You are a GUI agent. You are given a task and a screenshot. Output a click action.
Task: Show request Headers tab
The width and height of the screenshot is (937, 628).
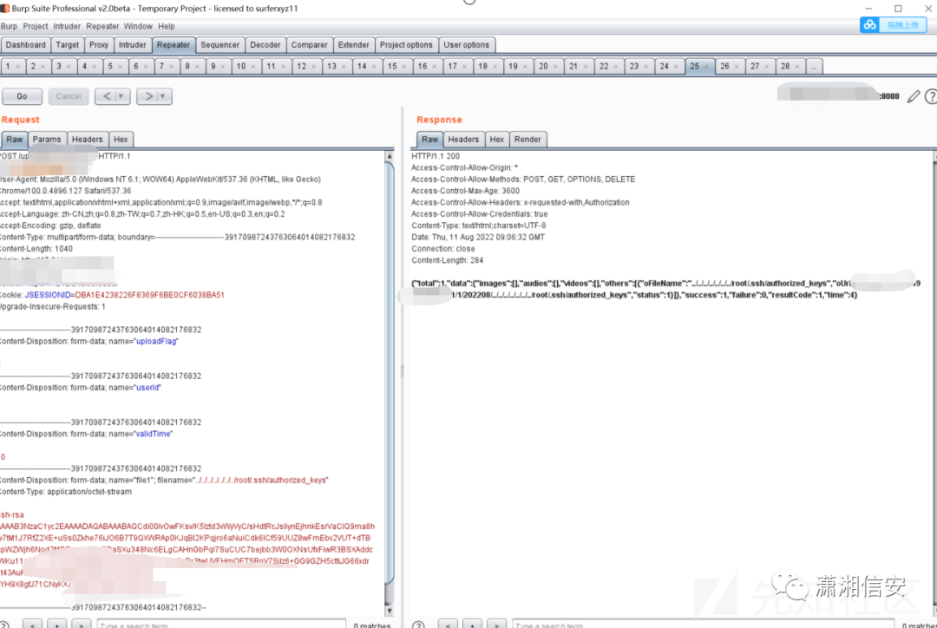88,140
